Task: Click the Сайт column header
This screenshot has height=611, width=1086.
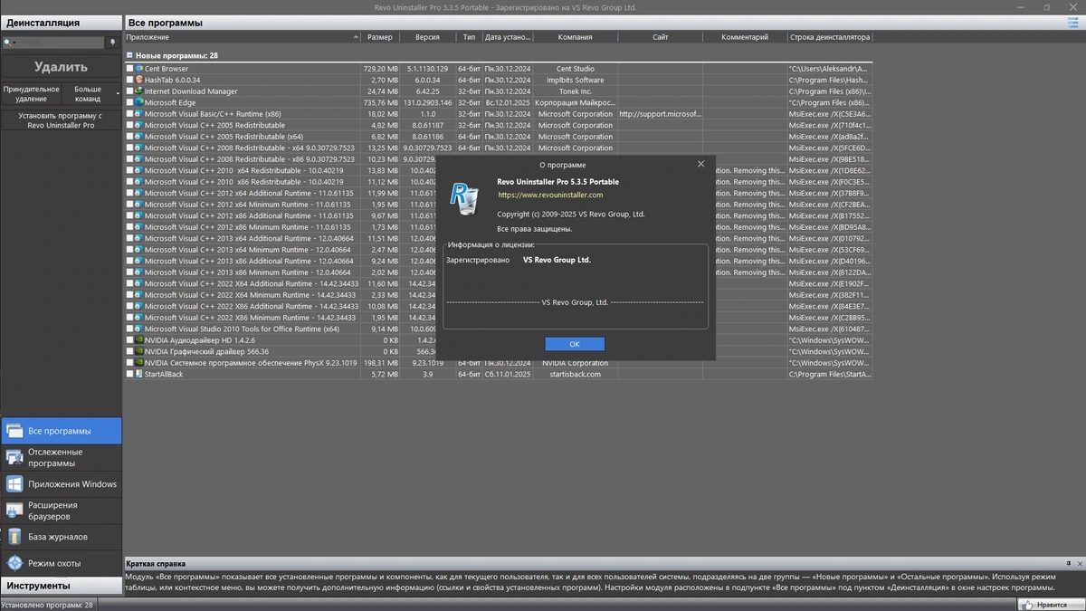Action: [660, 37]
